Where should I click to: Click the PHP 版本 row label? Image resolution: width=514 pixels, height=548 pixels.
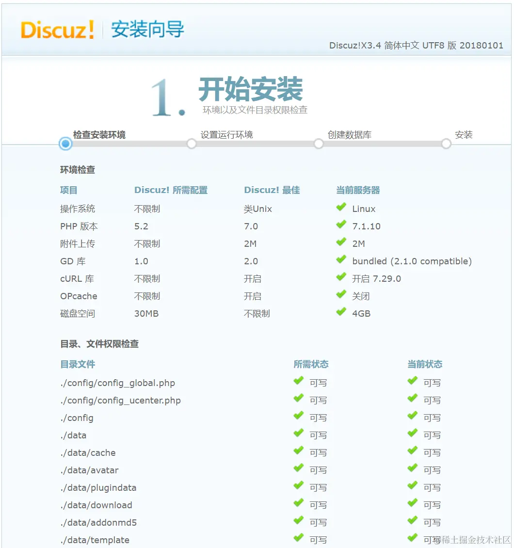point(79,226)
